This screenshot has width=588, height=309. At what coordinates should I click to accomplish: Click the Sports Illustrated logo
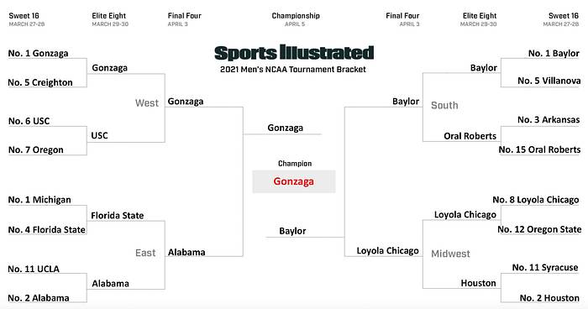(x=294, y=53)
